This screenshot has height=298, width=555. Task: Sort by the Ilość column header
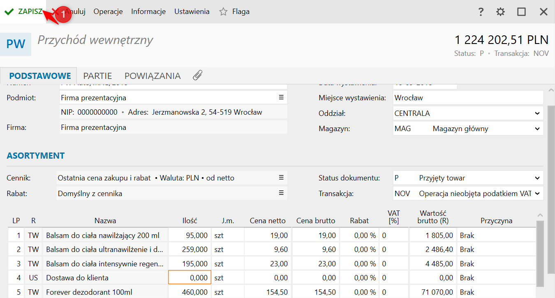coord(190,221)
